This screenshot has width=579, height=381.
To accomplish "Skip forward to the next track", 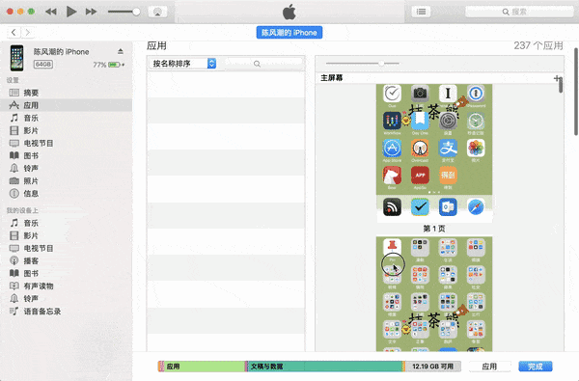I will pos(91,12).
